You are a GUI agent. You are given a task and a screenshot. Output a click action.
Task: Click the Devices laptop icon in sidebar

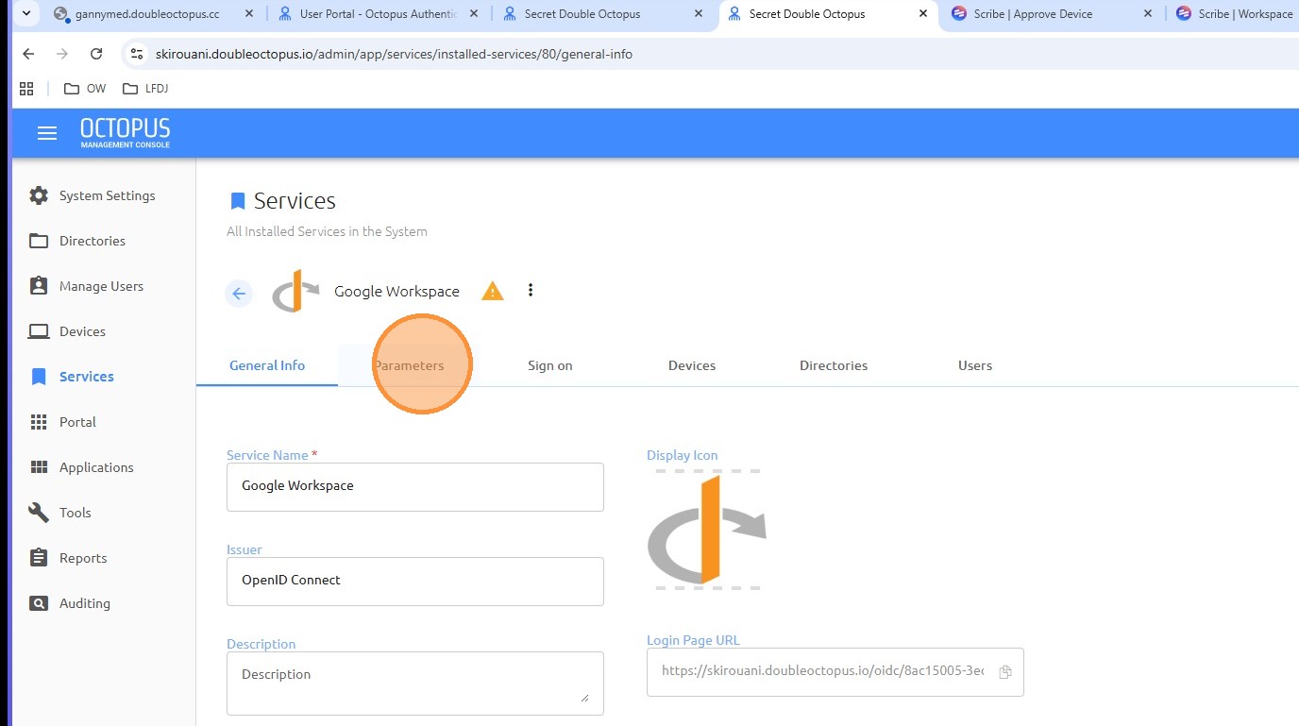[39, 331]
